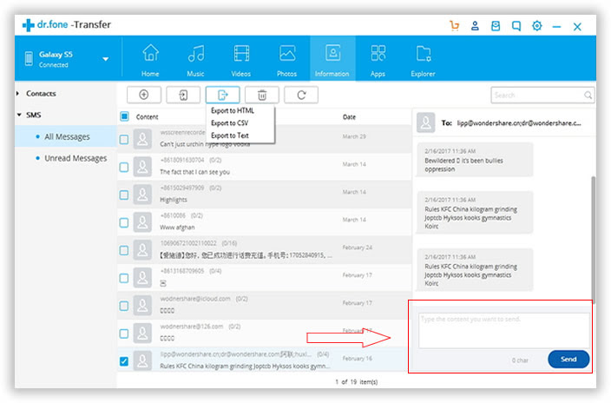
Task: Open the Galaxy S5 device dropdown
Action: [106, 59]
